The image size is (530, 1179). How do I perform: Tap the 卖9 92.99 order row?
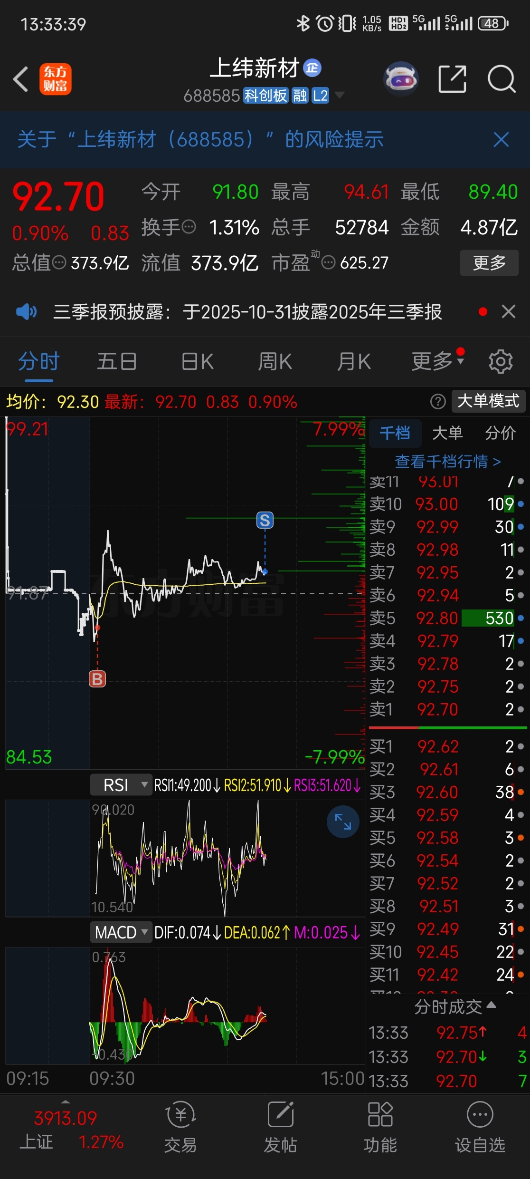(447, 527)
